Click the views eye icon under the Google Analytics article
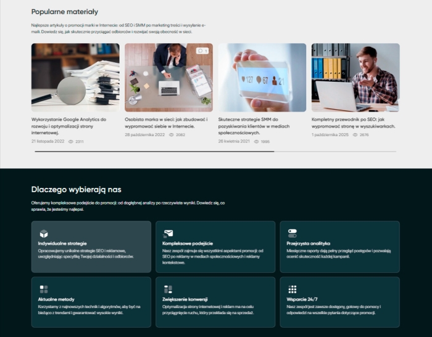This screenshot has height=337, width=432. coord(71,142)
